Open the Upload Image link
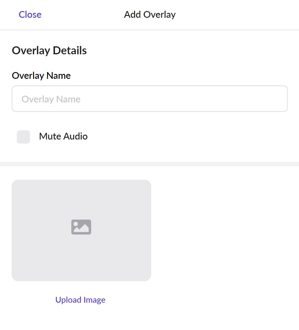The image size is (299, 330). pyautogui.click(x=80, y=300)
